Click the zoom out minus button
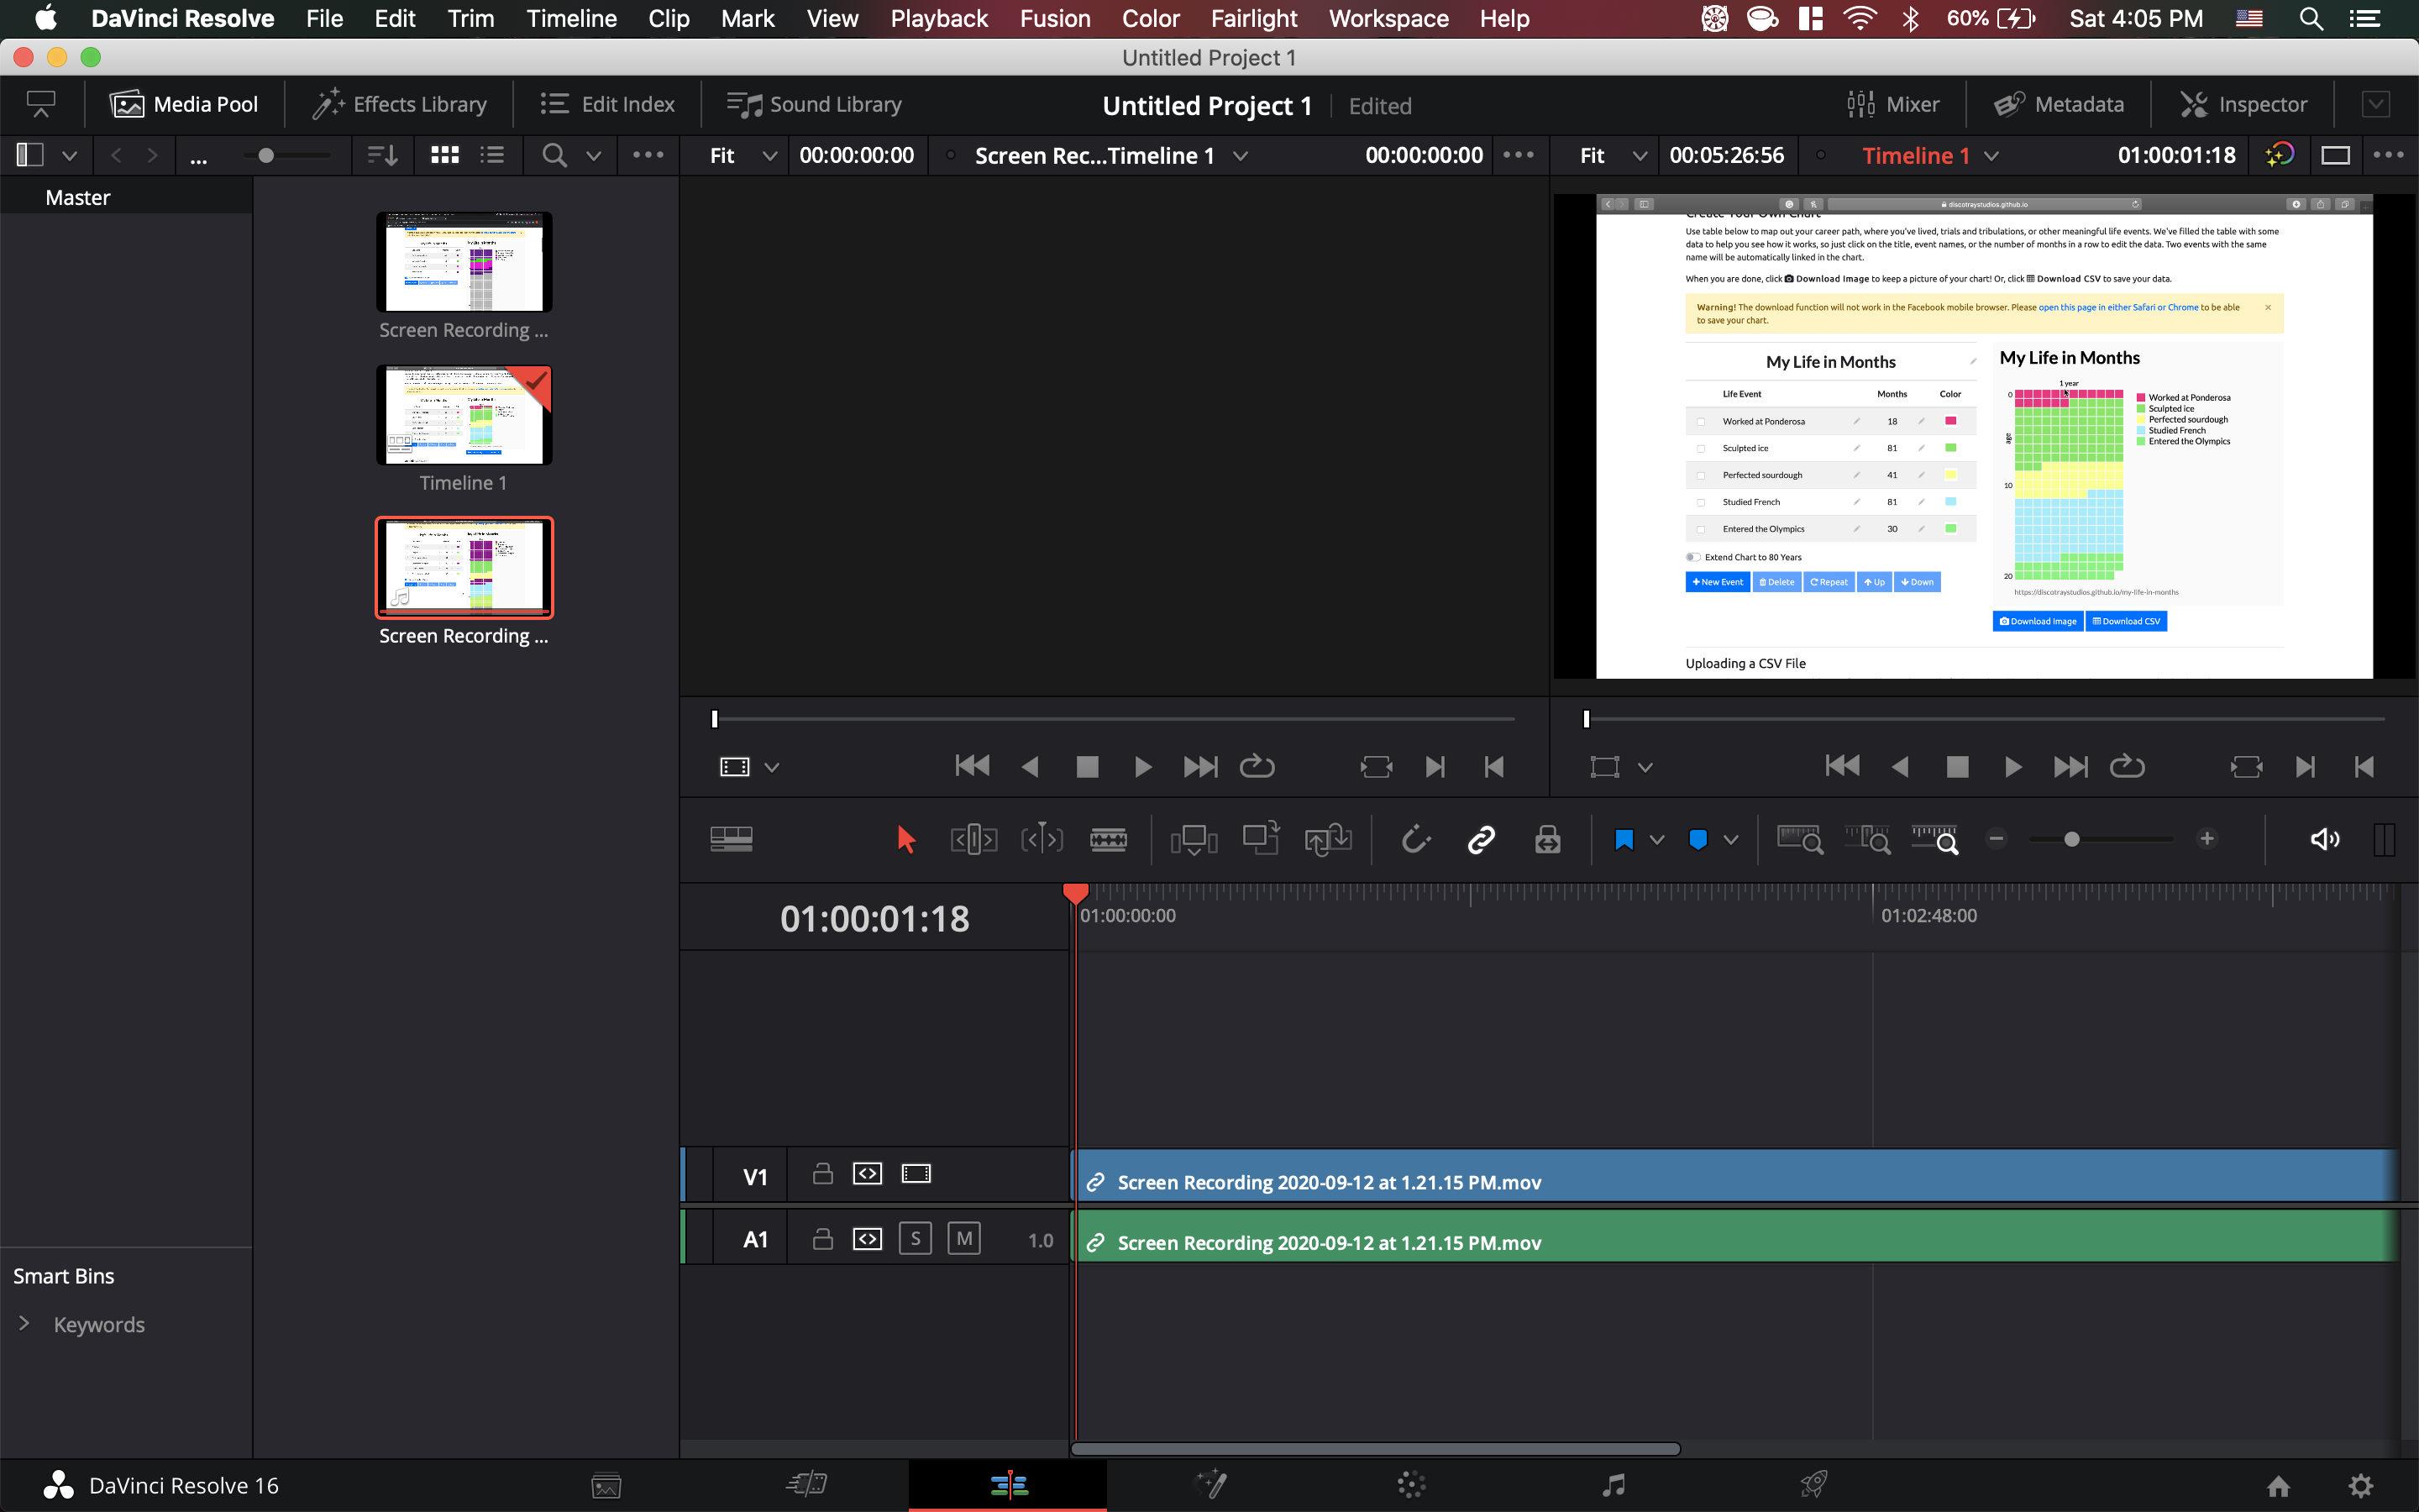 (x=1997, y=839)
